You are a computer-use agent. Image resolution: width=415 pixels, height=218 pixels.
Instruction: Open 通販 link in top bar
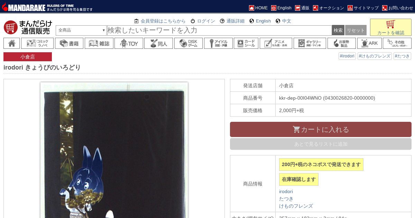pyautogui.click(x=302, y=8)
